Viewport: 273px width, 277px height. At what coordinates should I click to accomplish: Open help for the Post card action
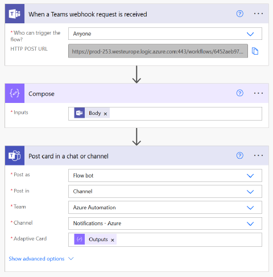click(240, 155)
